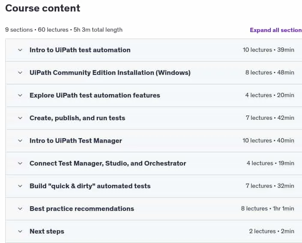Open section title Explore UiPath test automation features
Viewport: 302px width, 243px height.
[x=95, y=95]
